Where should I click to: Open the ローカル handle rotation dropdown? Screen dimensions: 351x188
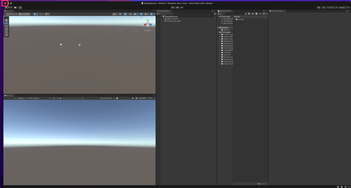24,14
